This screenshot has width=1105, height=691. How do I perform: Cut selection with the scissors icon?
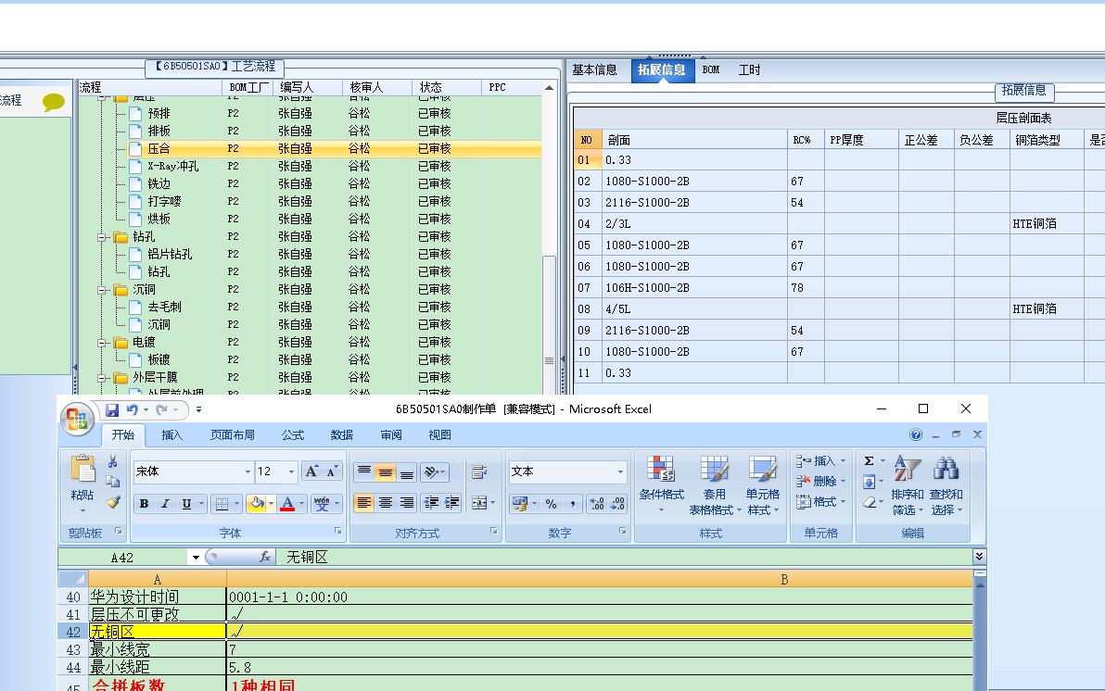[113, 462]
